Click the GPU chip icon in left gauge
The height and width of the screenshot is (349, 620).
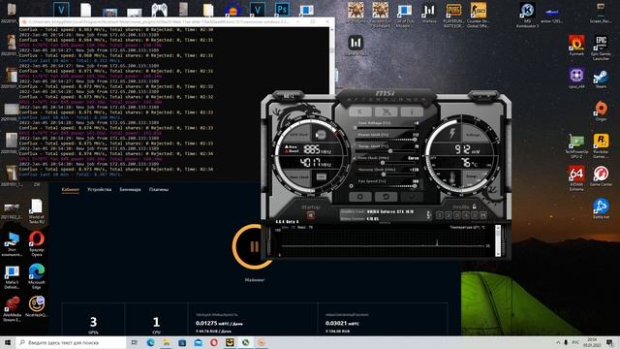pos(321,136)
